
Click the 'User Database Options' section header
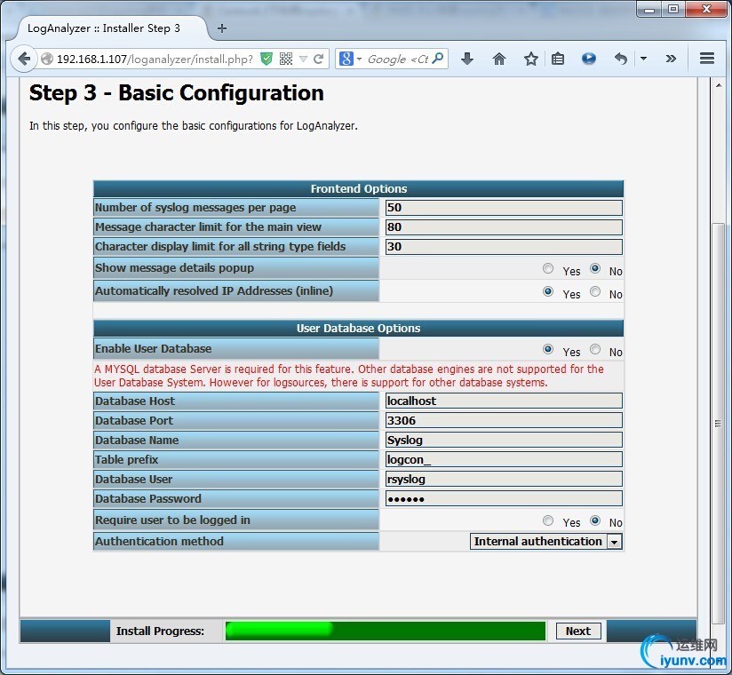coord(359,328)
